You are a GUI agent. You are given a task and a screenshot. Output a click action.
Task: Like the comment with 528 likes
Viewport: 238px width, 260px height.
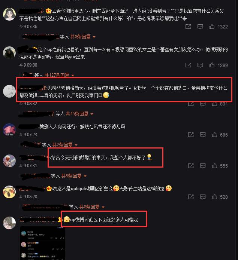point(214,197)
